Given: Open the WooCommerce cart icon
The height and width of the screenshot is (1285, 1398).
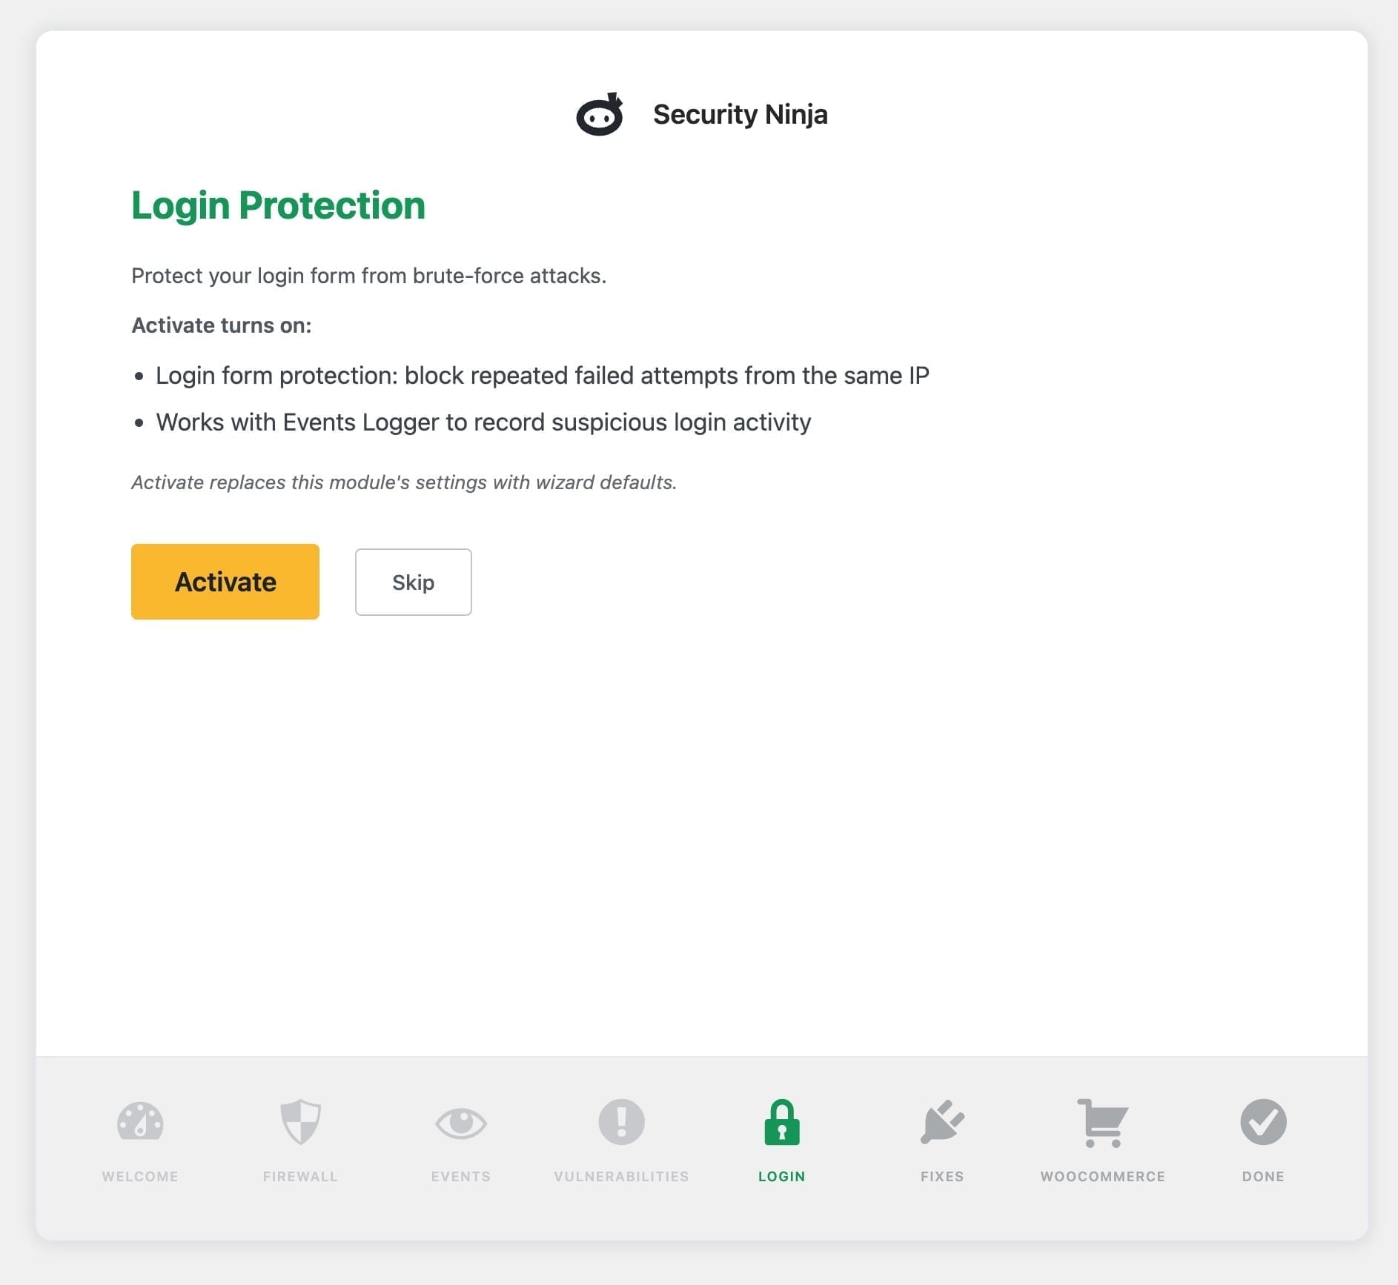Looking at the screenshot, I should point(1103,1123).
